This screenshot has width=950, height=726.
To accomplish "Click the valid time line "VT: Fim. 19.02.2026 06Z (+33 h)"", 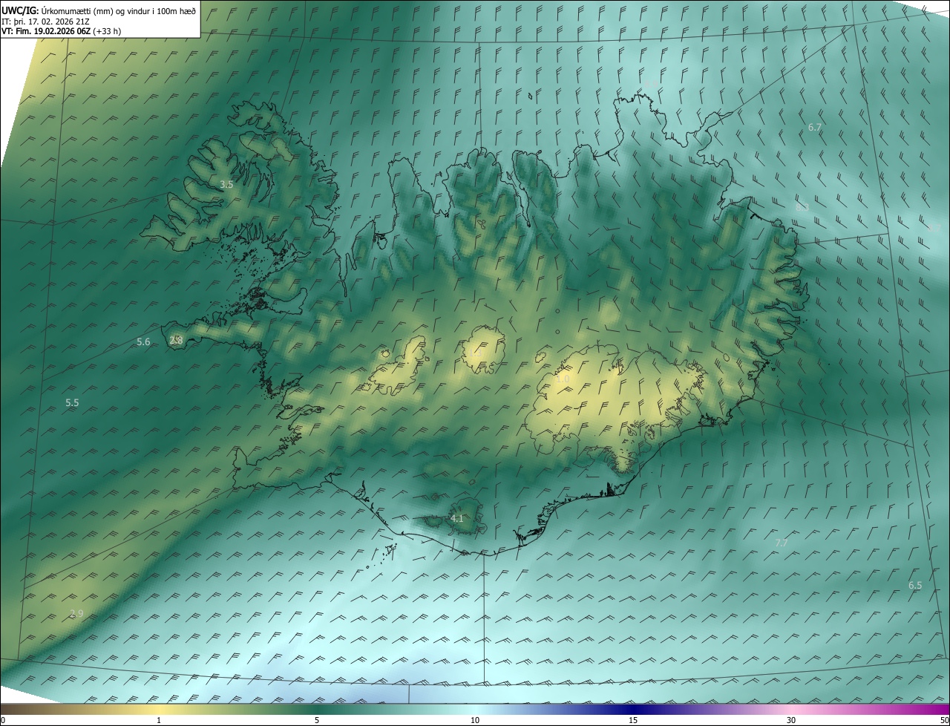I will 61,31.
